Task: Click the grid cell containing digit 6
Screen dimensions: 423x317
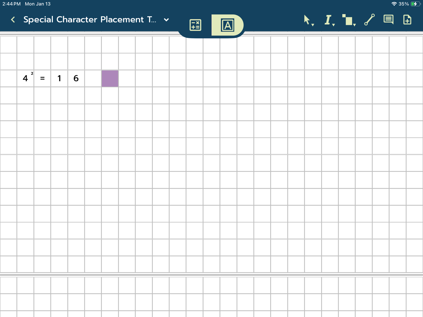Action: pos(76,78)
